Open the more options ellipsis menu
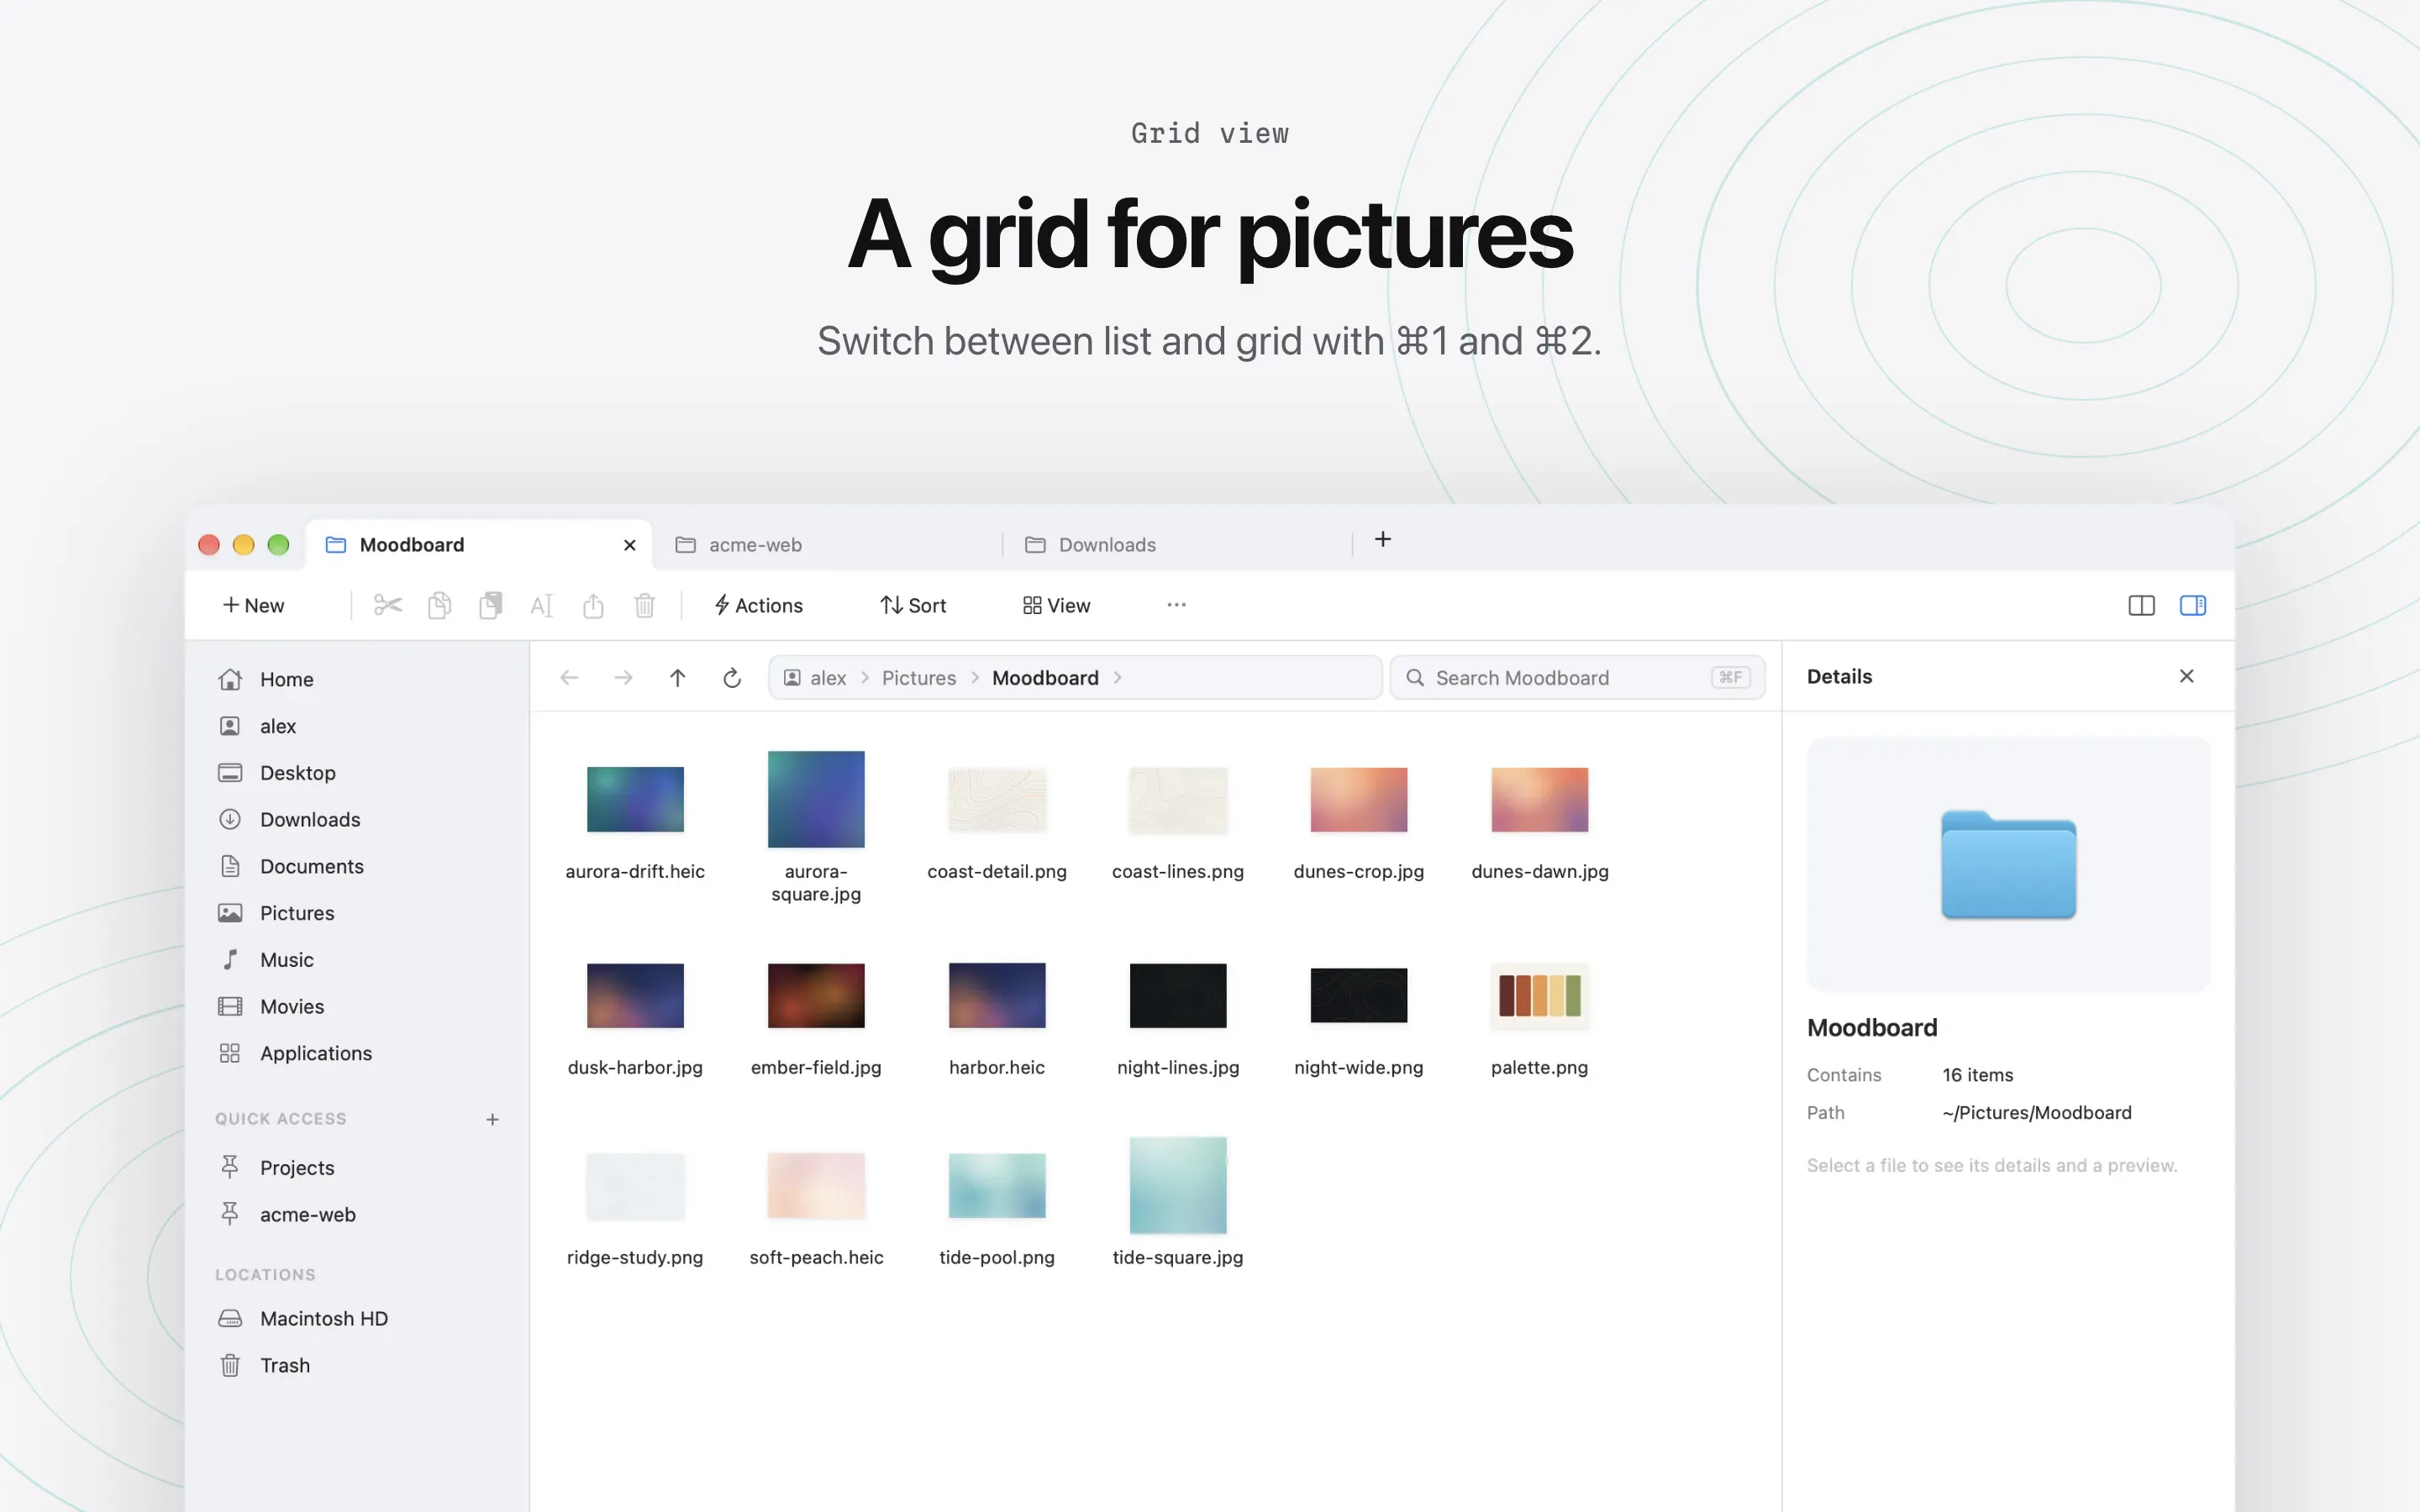 pyautogui.click(x=1177, y=605)
